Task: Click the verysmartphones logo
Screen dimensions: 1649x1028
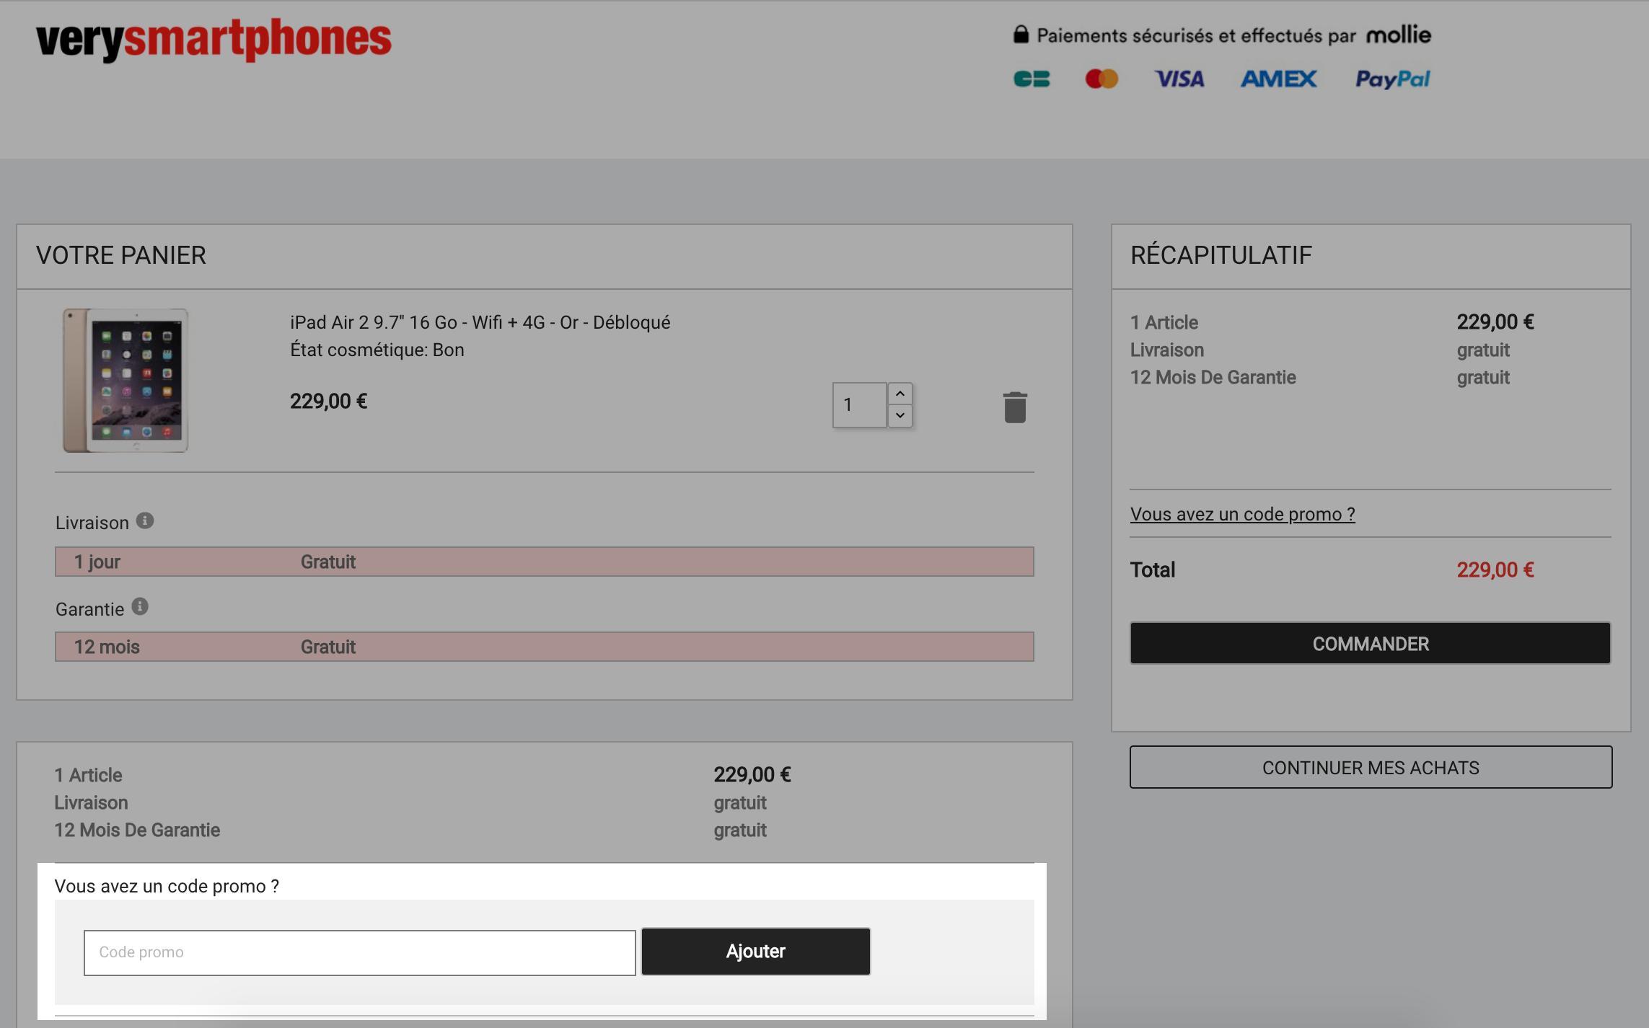Action: [x=214, y=39]
